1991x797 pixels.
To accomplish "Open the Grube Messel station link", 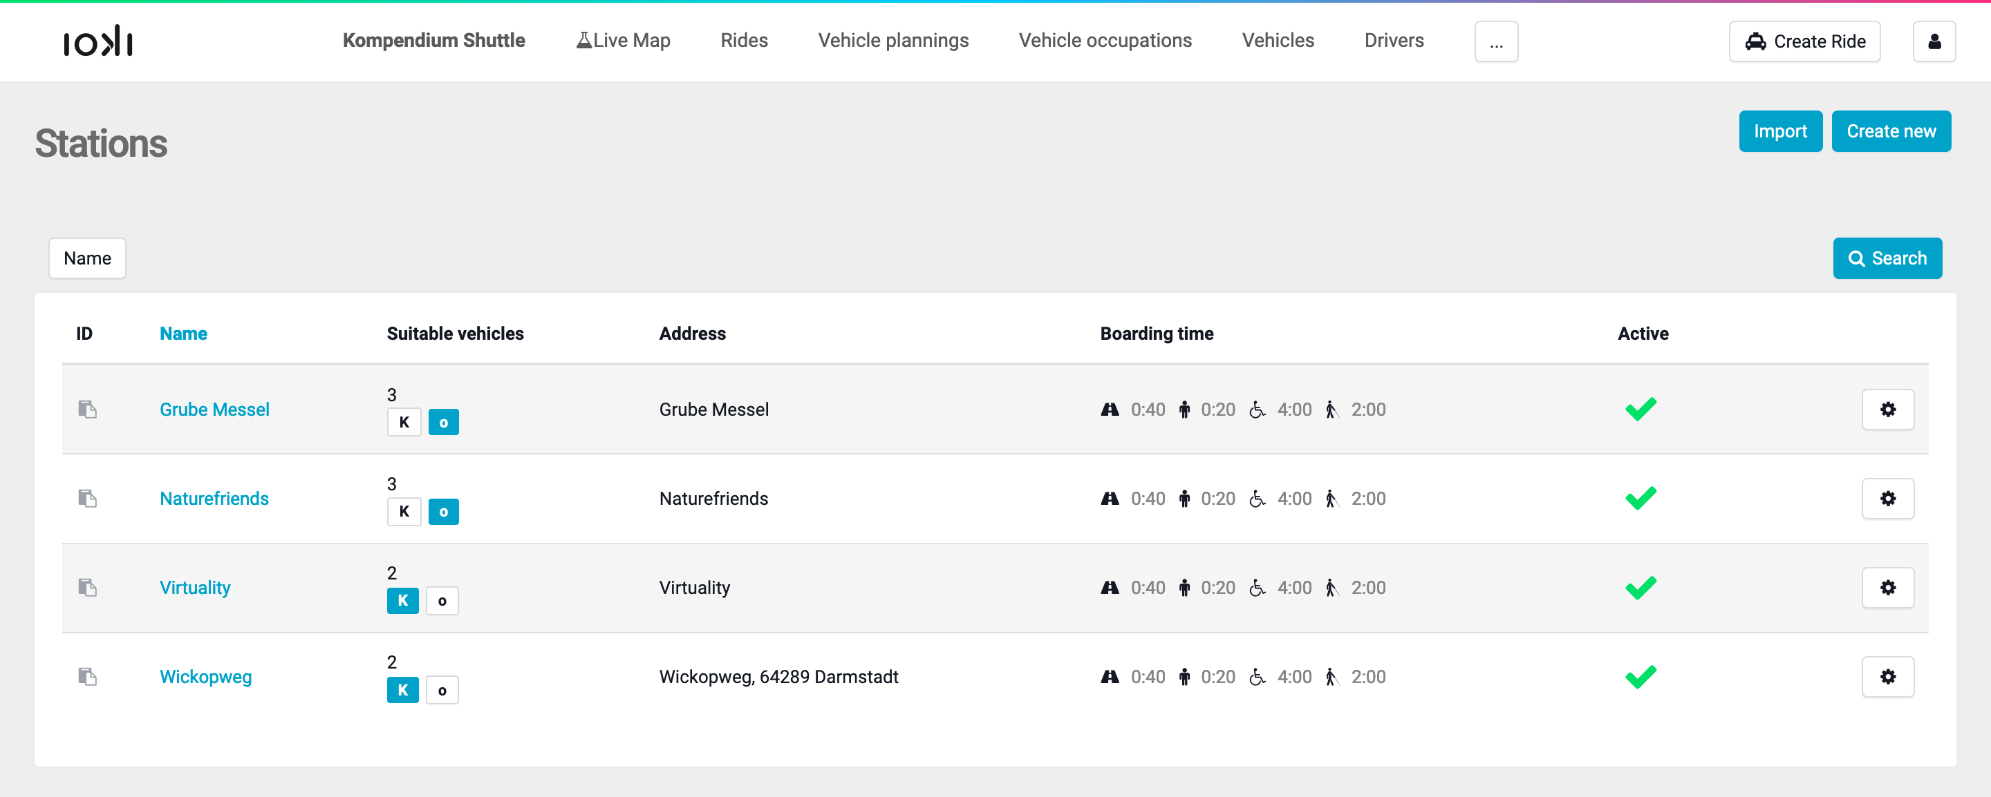I will coord(214,410).
